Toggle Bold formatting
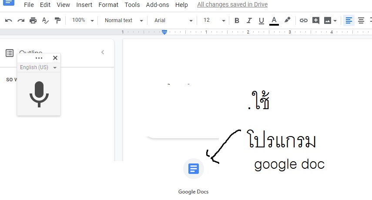This screenshot has width=372, height=200. (x=237, y=20)
